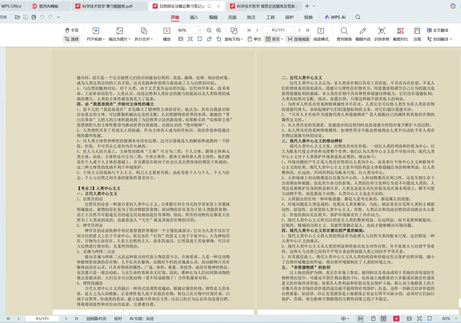
Task: Open the 转换 convert tab
Action: click(x=309, y=17)
